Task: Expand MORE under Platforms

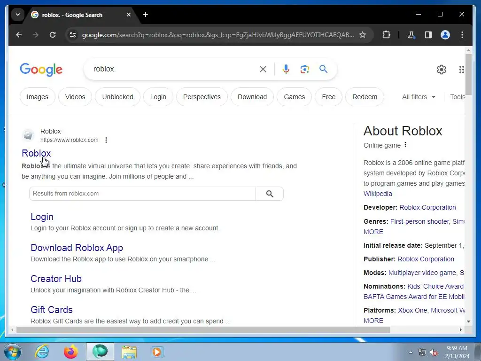Action: (373, 321)
